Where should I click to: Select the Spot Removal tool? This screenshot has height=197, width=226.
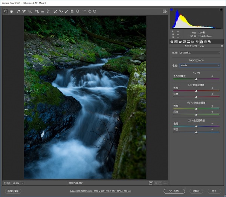point(55,11)
